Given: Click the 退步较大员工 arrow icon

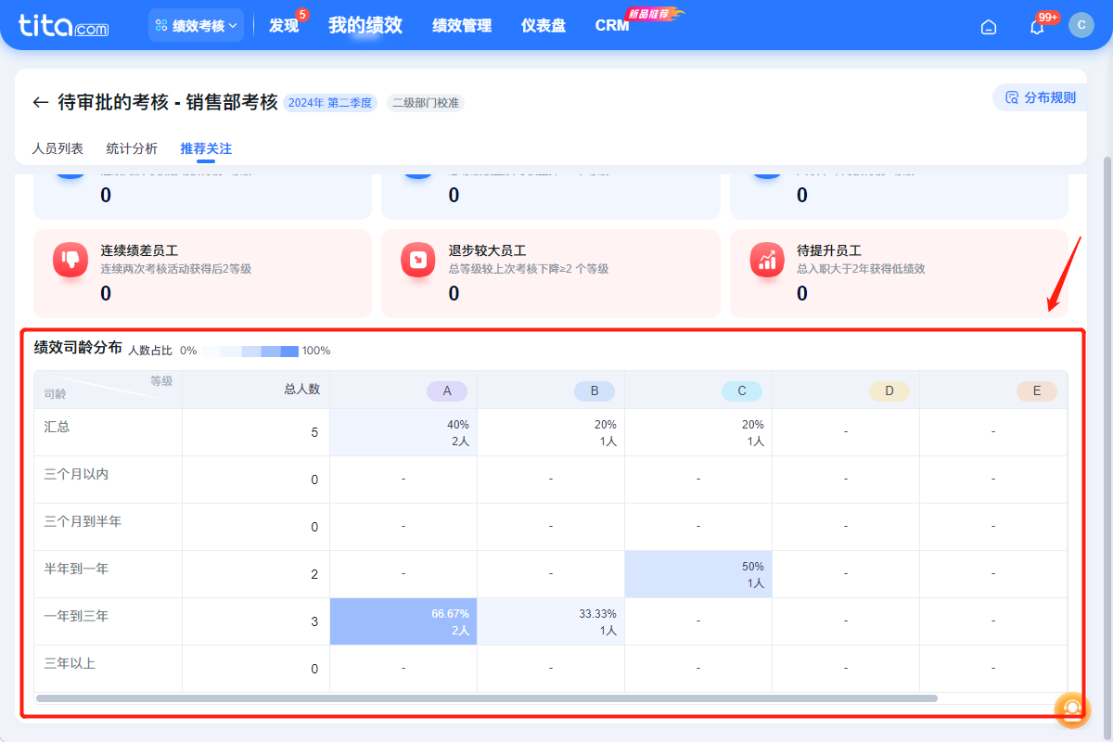Looking at the screenshot, I should [418, 260].
